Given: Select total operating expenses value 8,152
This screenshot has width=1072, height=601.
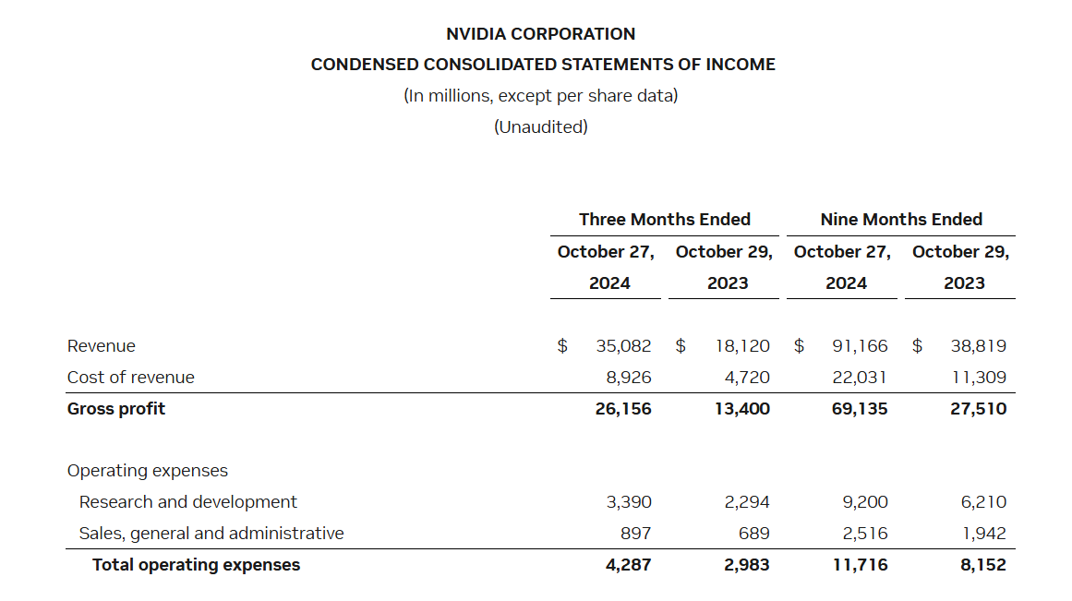Looking at the screenshot, I should (x=983, y=565).
